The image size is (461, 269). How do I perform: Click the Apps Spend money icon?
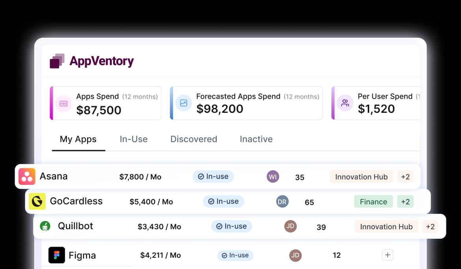(63, 103)
